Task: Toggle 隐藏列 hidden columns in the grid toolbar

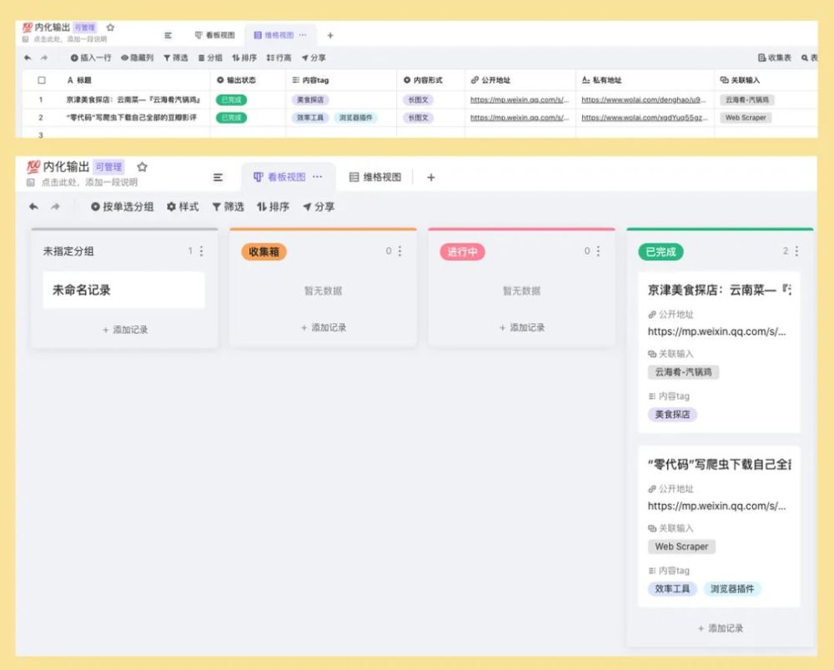Action: pos(138,58)
